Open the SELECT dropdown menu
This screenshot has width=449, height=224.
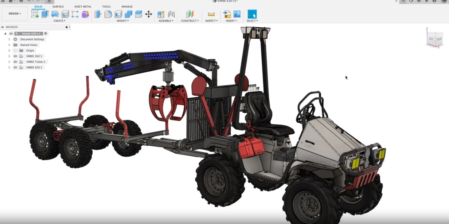tap(252, 21)
